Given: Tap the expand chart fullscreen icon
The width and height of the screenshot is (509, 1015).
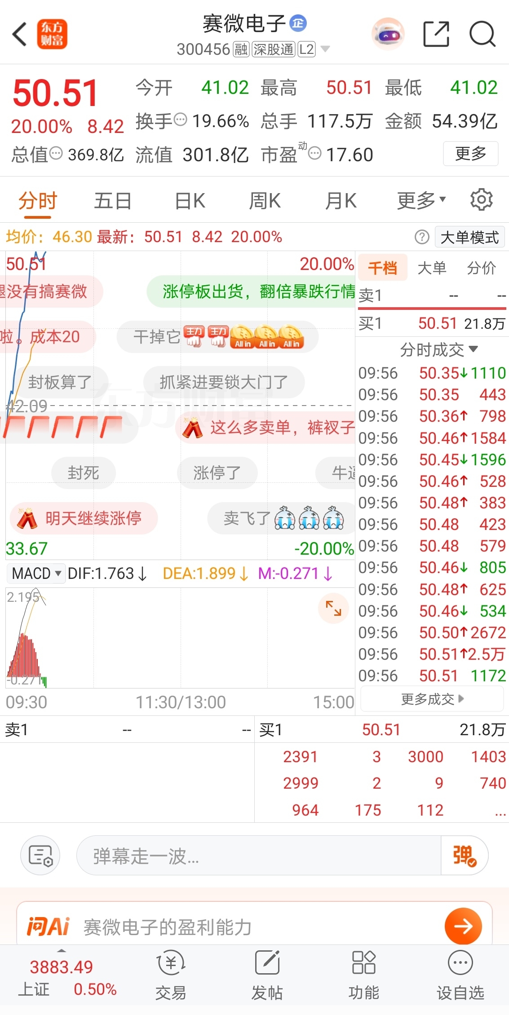Looking at the screenshot, I should [333, 609].
